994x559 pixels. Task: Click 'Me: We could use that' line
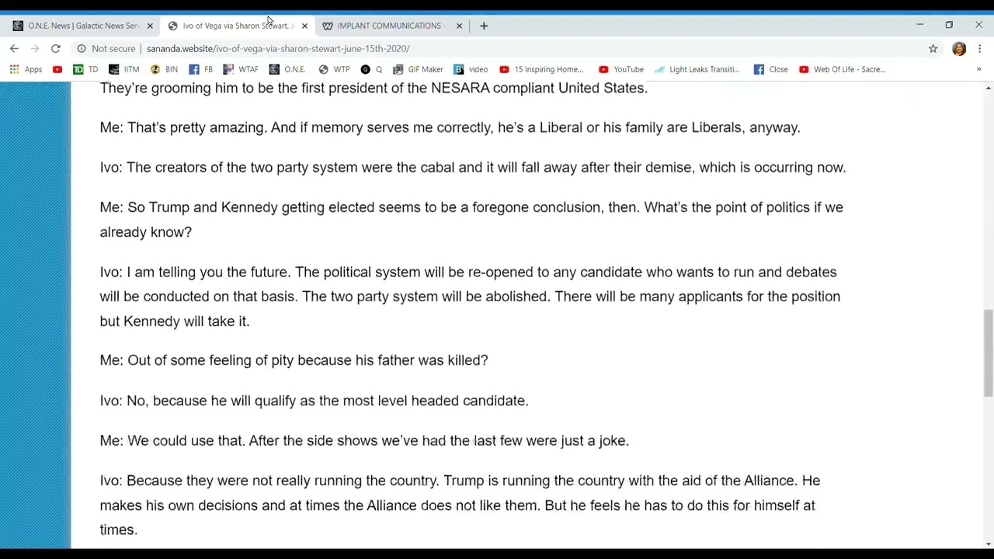tap(364, 441)
